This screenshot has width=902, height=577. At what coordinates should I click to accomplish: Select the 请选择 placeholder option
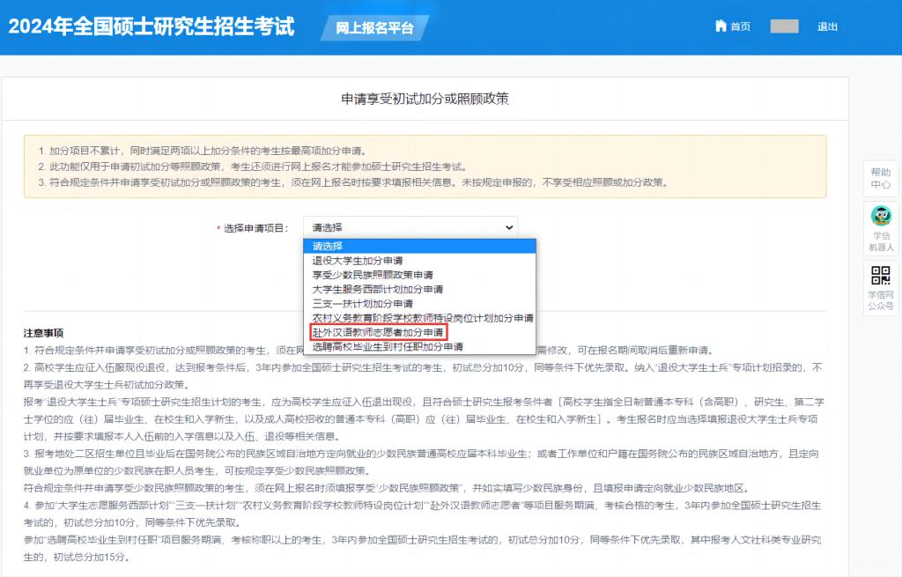418,246
